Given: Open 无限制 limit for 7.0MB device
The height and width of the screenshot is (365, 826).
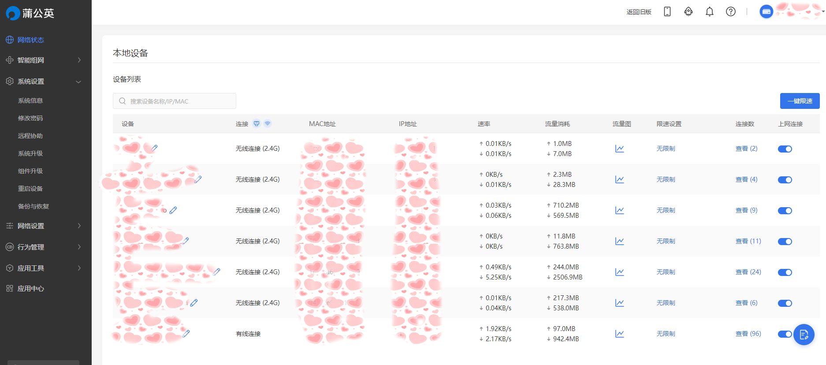Looking at the screenshot, I should point(666,149).
